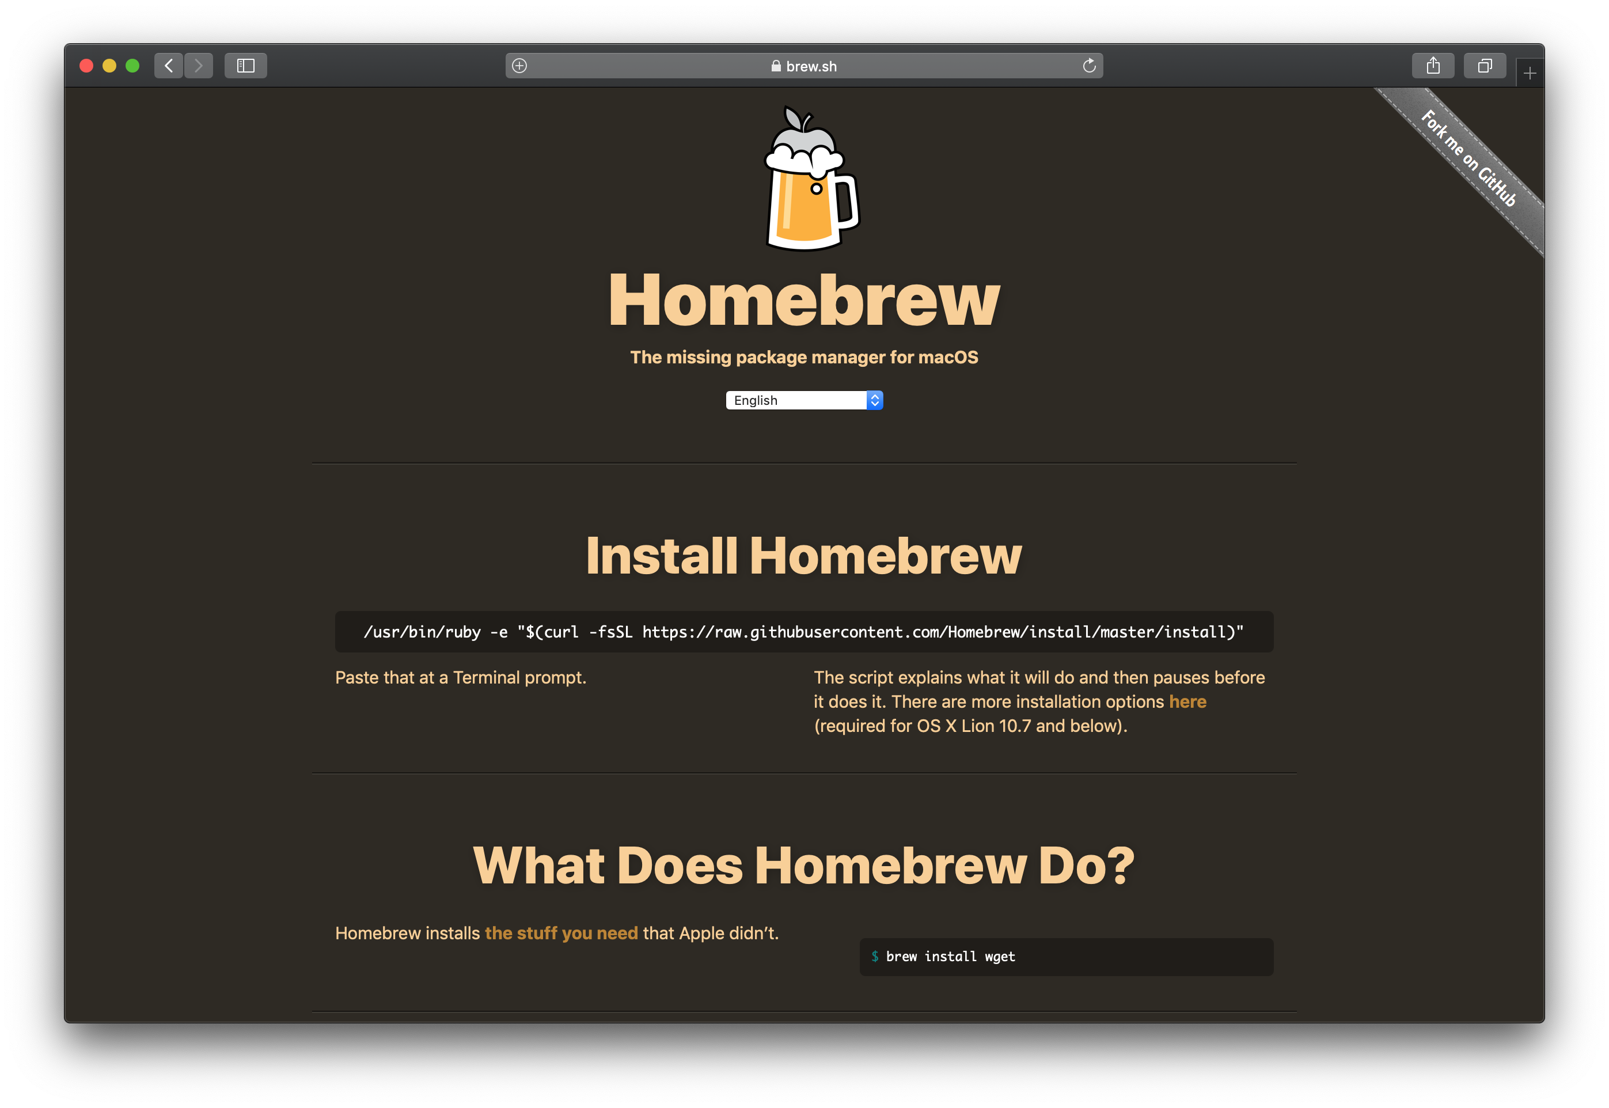Screen dimensions: 1609x1108
Task: Reload the brew.sh page
Action: 1089,66
